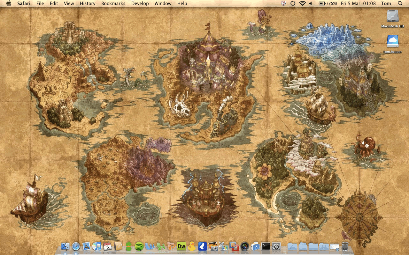Open the Safari application menu
The image size is (409, 255).
(x=24, y=4)
